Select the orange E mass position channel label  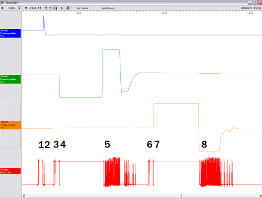click(x=10, y=125)
